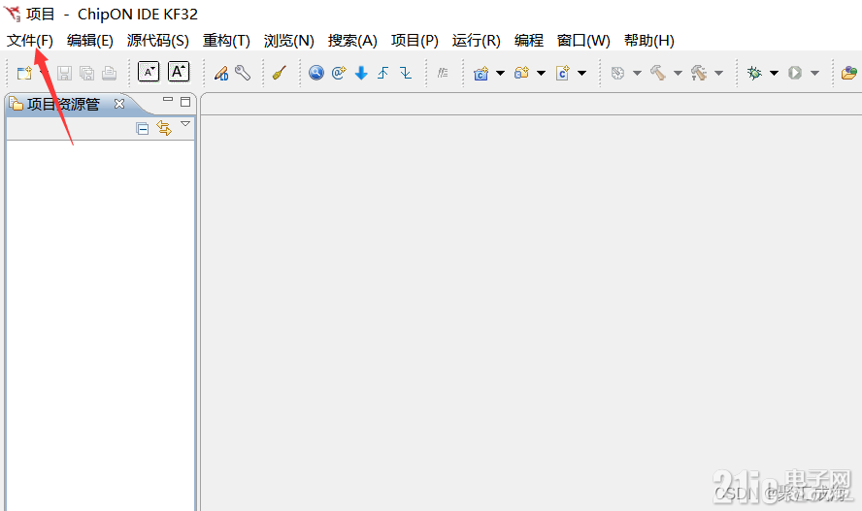Click the @ annotation icon
Viewport: 862px width, 511px height.
339,73
